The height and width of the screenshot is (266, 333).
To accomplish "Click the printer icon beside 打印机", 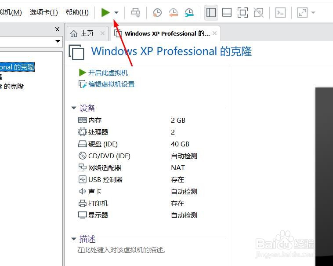I will (83, 203).
